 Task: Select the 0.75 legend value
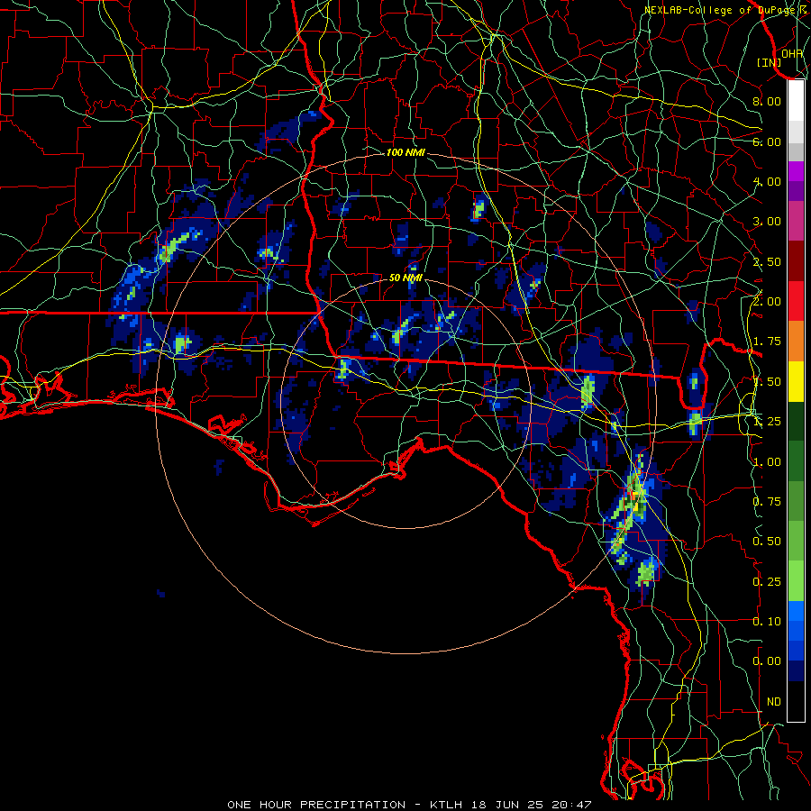click(x=767, y=502)
